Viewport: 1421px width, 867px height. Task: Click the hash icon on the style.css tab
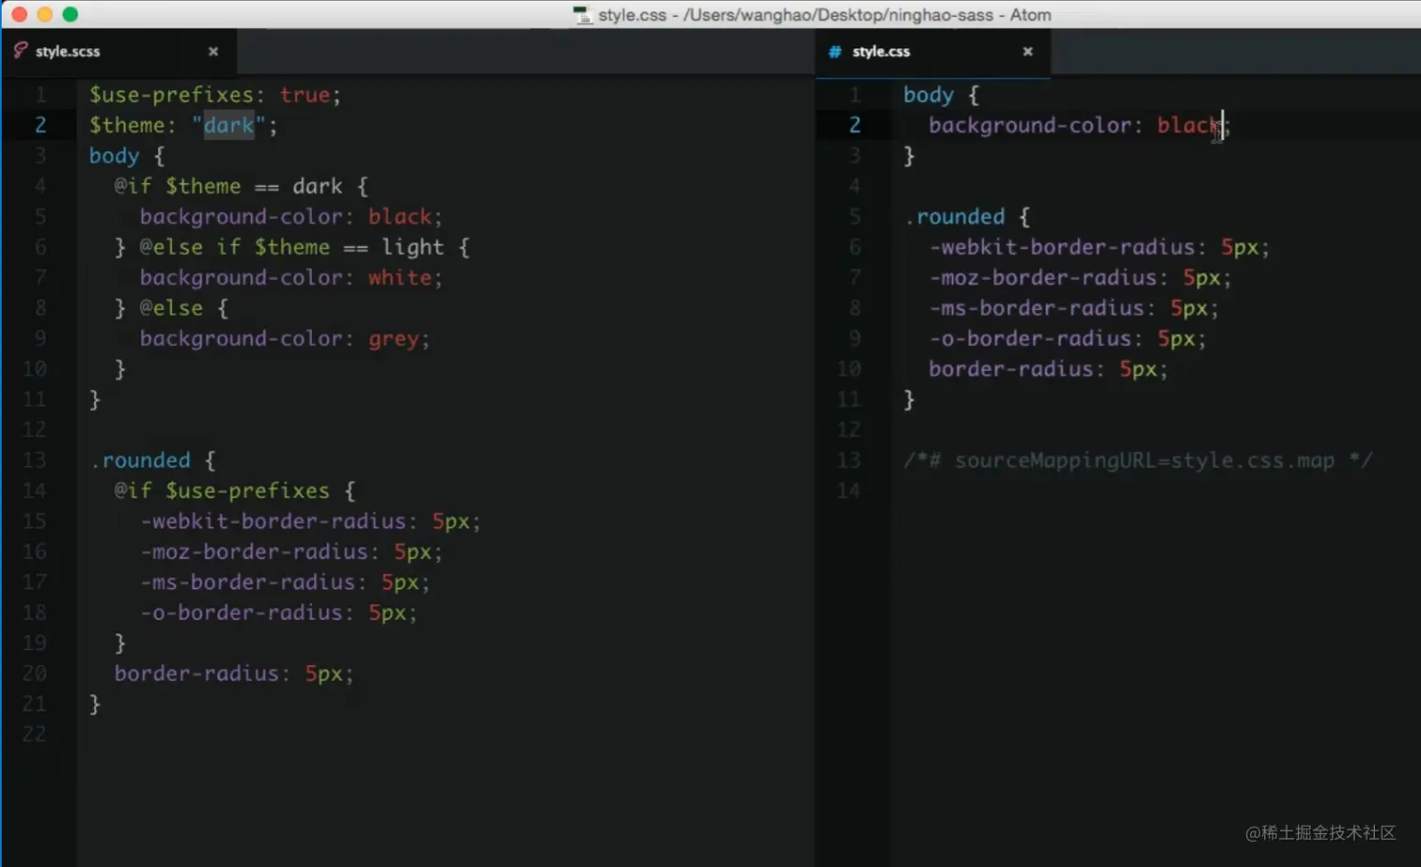pos(835,52)
